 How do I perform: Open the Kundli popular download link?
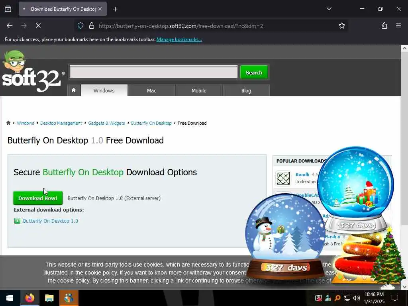pos(302,175)
